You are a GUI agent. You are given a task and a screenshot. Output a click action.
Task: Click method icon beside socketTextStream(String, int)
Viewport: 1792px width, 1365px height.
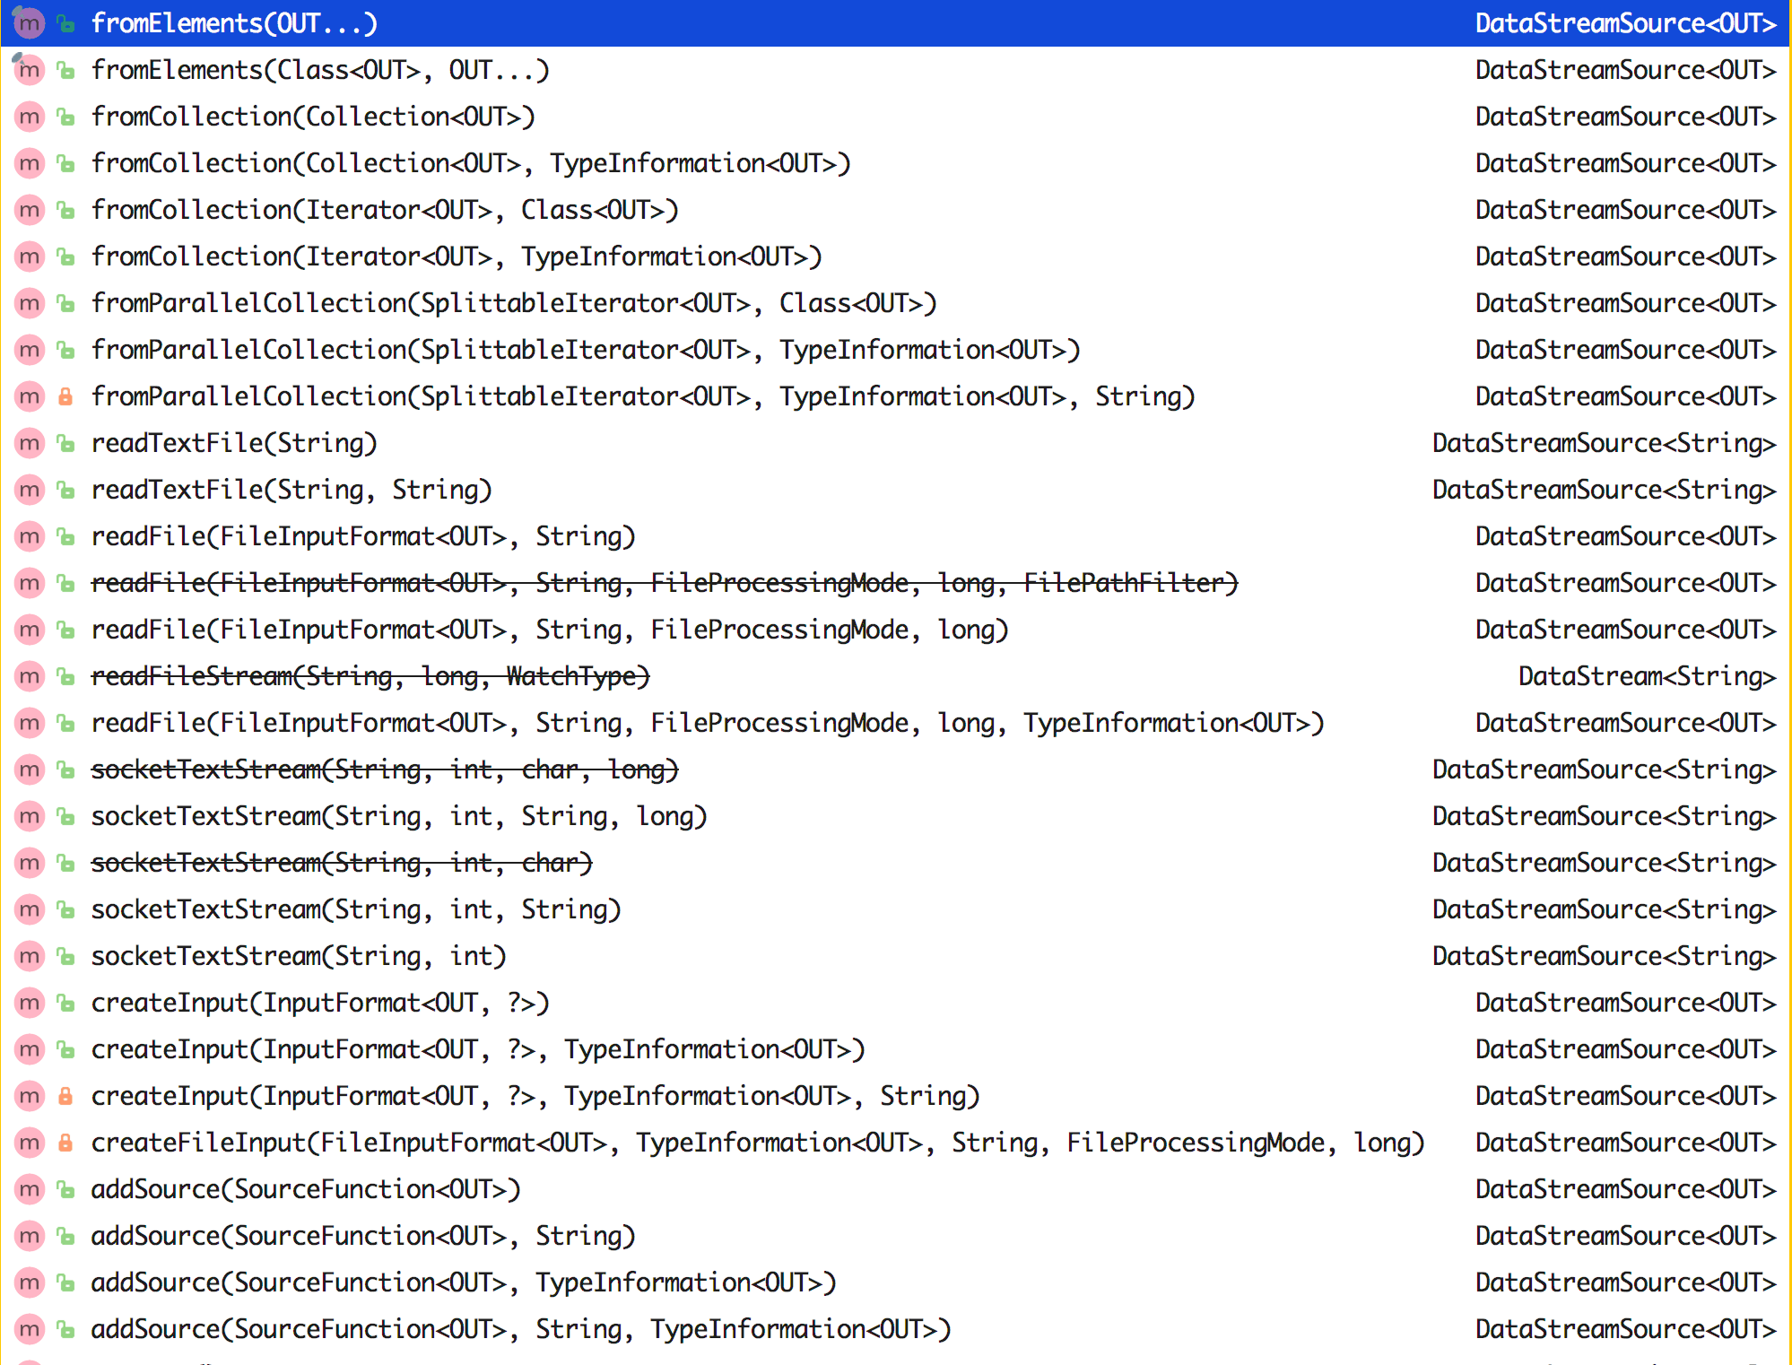point(30,956)
